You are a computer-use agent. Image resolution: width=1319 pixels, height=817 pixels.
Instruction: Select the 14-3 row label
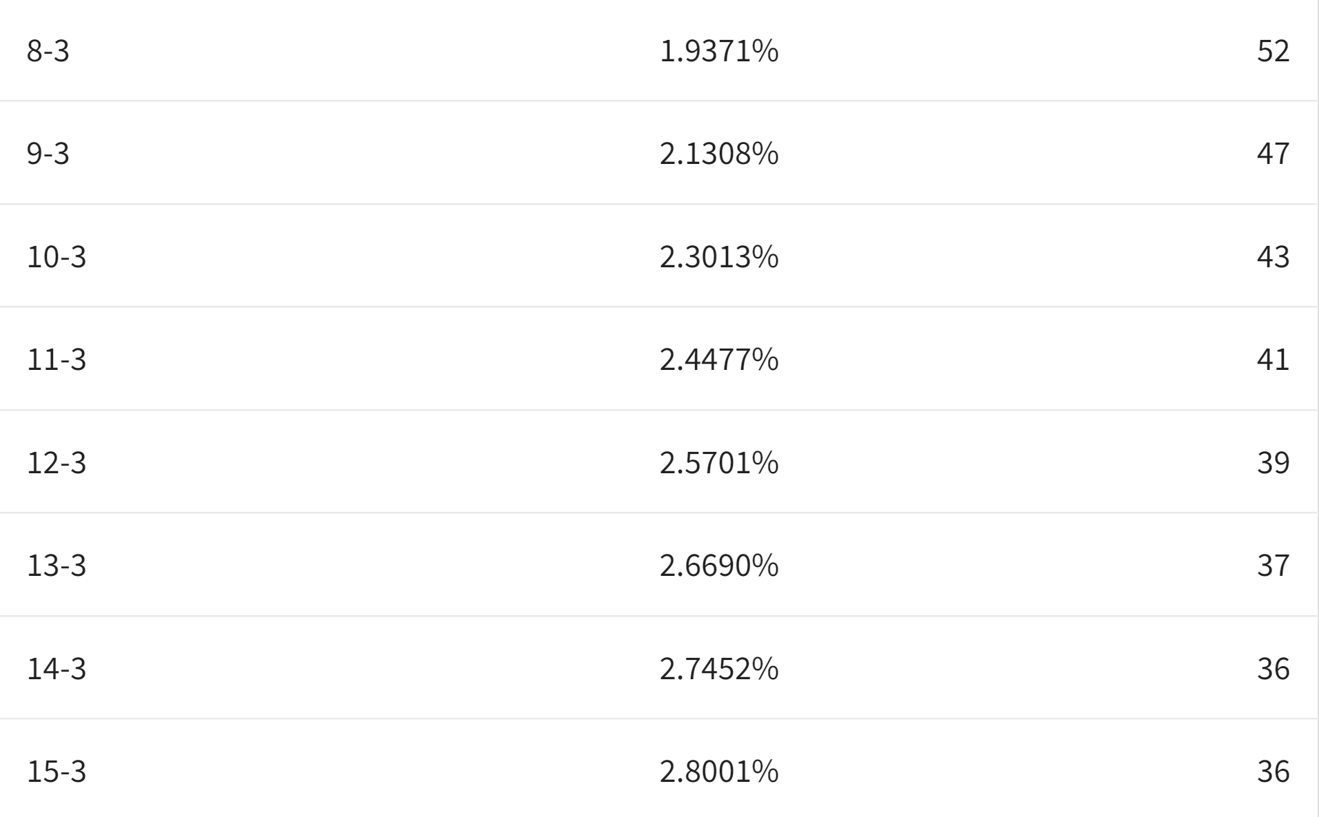tap(56, 668)
